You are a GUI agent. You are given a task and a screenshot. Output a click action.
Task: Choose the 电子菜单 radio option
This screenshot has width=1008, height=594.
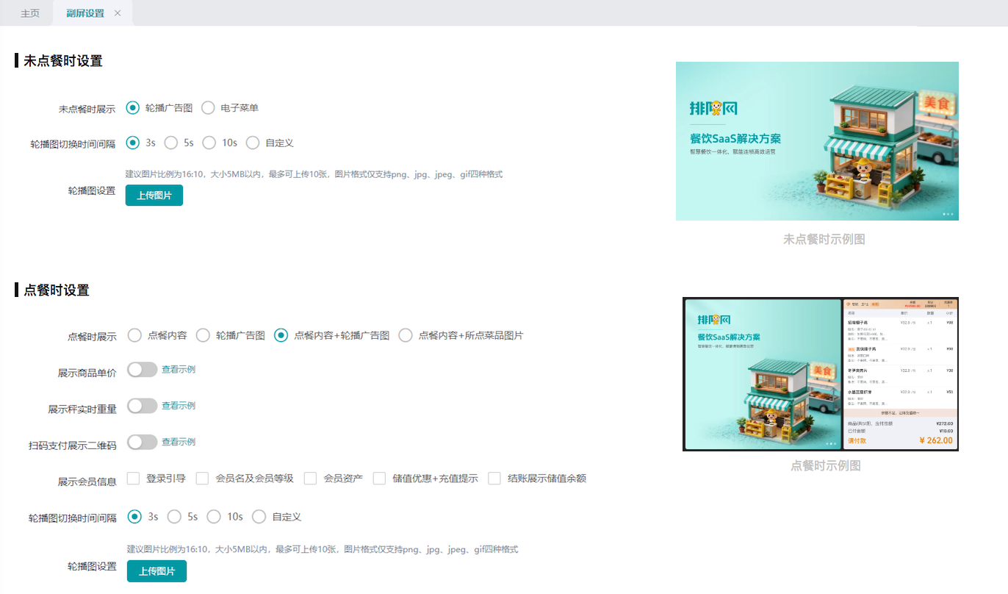pos(208,108)
